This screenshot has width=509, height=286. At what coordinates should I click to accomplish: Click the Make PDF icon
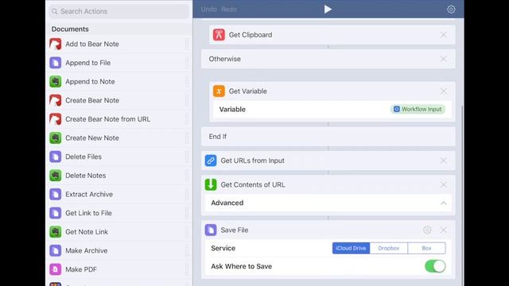click(x=56, y=269)
